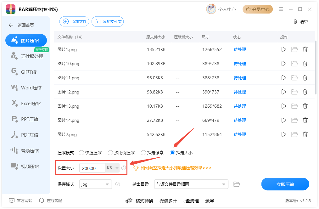Click 待处理 status of 图片2.png
This screenshot has width=319, height=209.
pyautogui.click(x=240, y=134)
